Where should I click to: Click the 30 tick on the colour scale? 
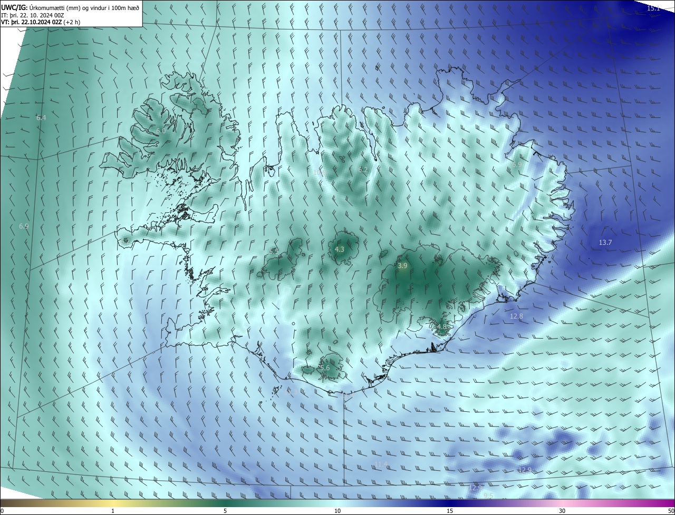(562, 511)
